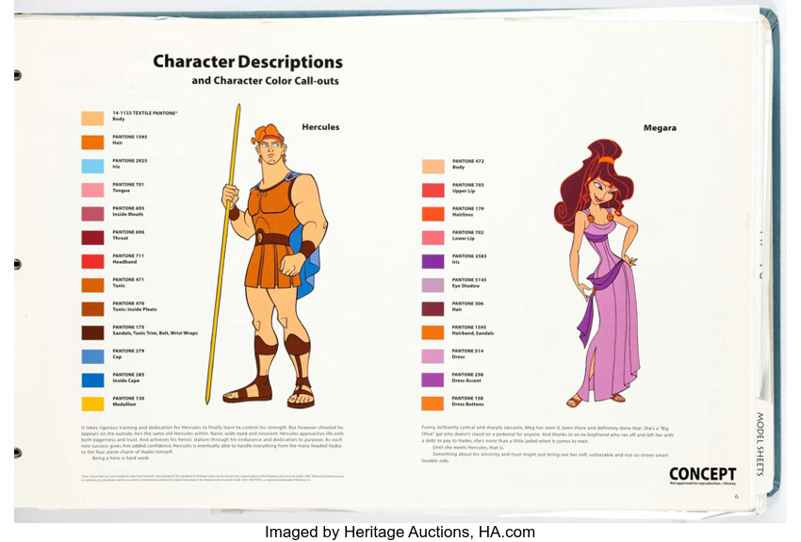The height and width of the screenshot is (542, 801).
Task: Choose the Tunic: Inside Pleats swatch
Action: [x=92, y=308]
